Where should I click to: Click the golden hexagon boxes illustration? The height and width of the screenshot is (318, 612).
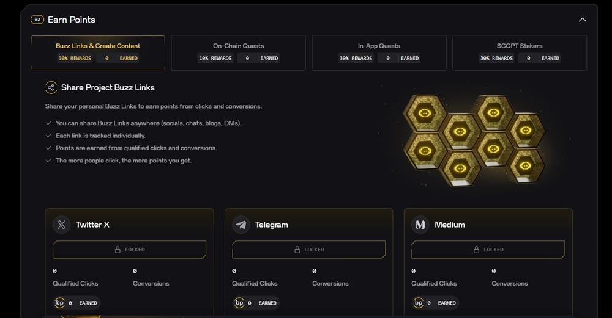pyautogui.click(x=474, y=140)
